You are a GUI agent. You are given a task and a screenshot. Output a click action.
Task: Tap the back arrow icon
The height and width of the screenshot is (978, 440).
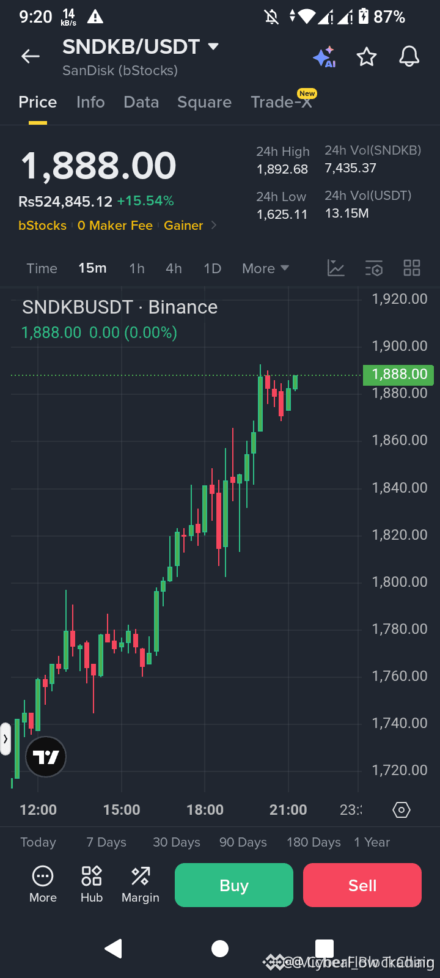[30, 57]
